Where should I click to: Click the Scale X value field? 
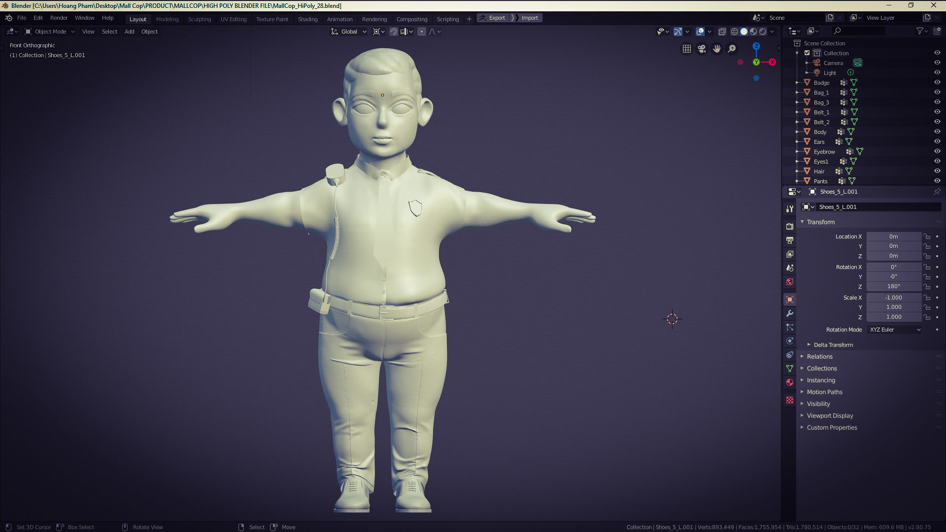[893, 298]
